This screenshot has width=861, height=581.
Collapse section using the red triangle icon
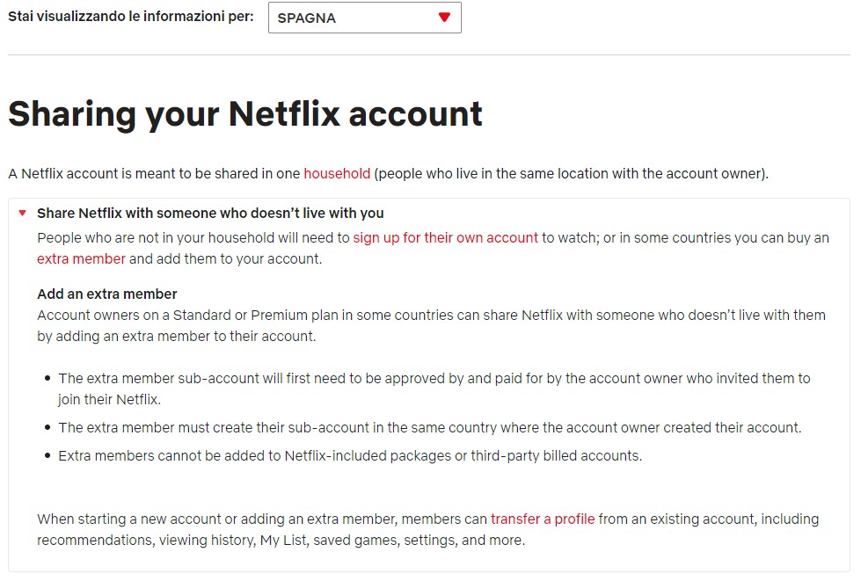[x=23, y=214]
